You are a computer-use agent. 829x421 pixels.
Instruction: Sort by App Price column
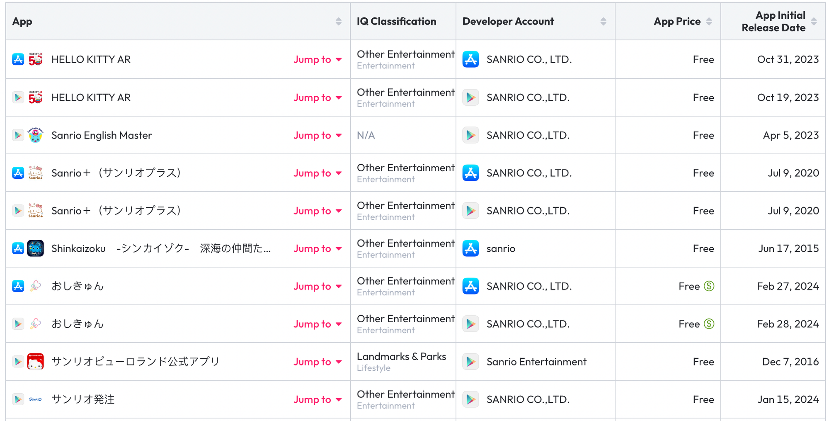click(x=709, y=22)
